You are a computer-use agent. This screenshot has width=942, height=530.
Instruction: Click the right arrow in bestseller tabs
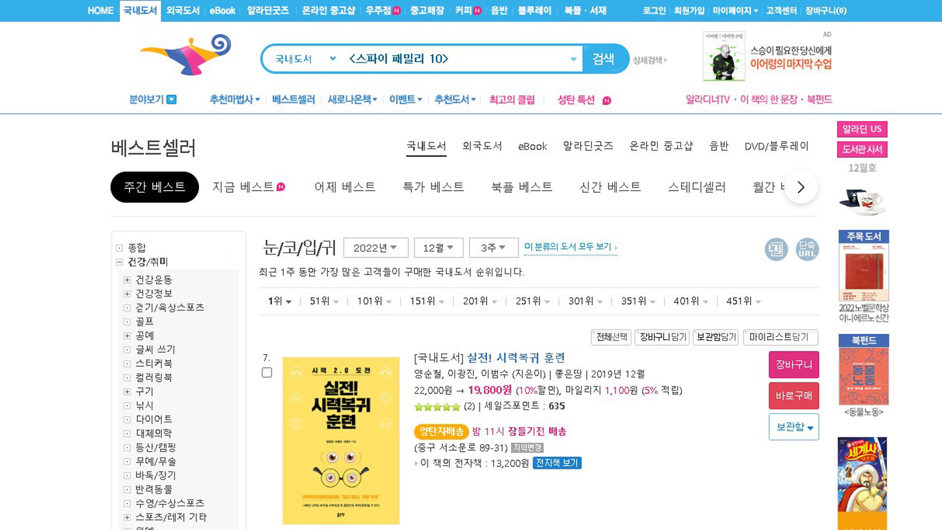coord(801,187)
